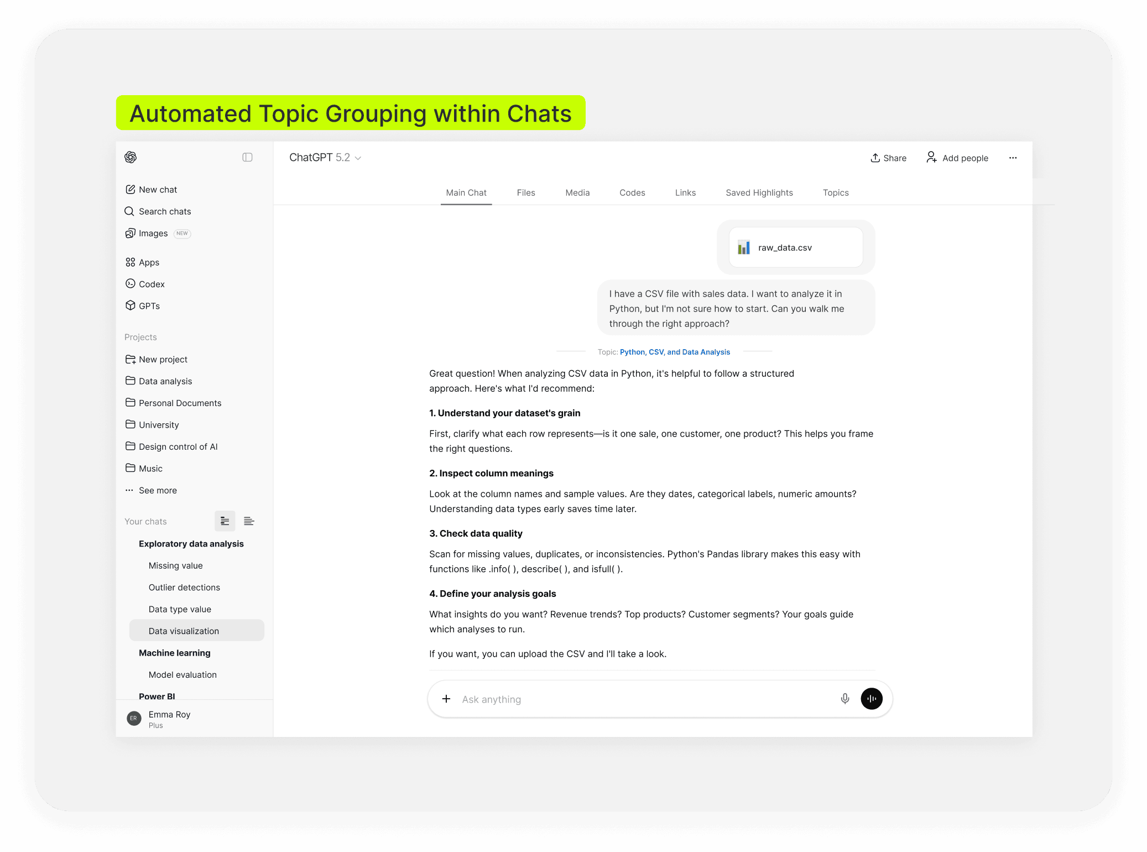This screenshot has height=852, width=1147.
Task: Click the Share button
Action: coord(888,158)
